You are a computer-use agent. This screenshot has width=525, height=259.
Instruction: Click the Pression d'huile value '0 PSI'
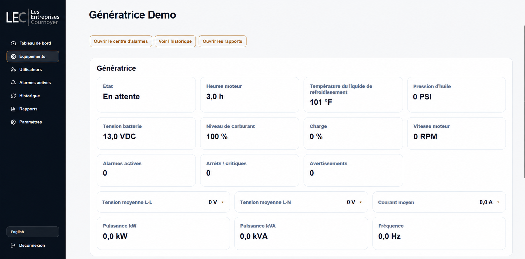(422, 97)
